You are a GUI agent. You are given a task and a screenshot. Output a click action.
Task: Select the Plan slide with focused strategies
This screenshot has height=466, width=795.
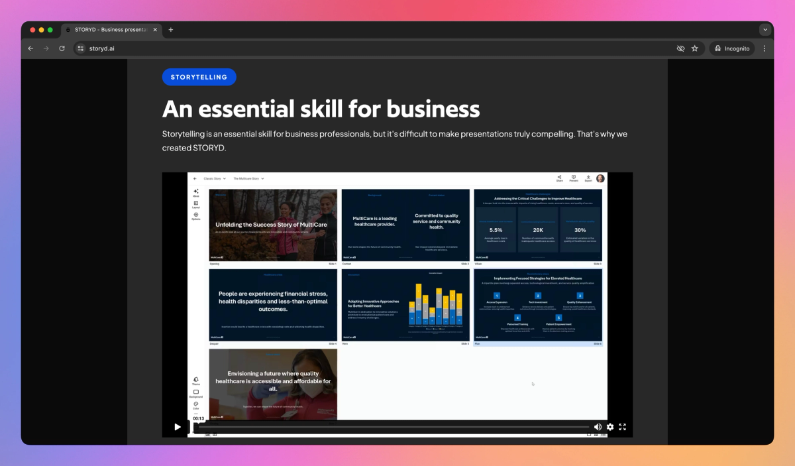[x=538, y=305]
